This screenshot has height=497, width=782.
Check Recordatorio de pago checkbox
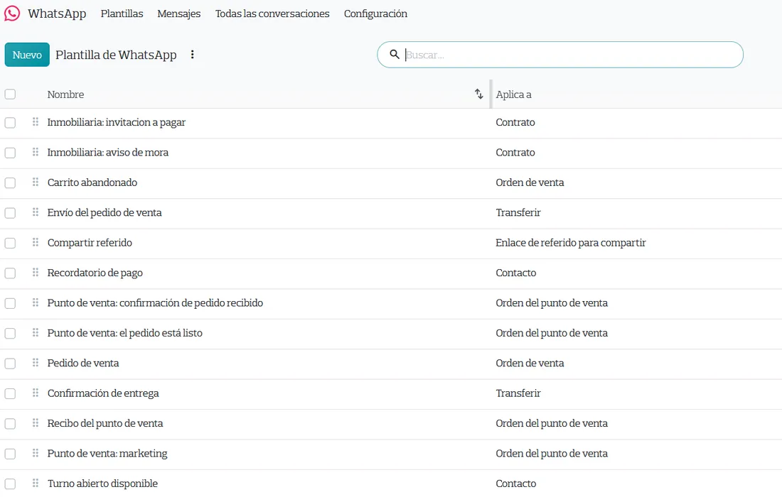pyautogui.click(x=10, y=273)
